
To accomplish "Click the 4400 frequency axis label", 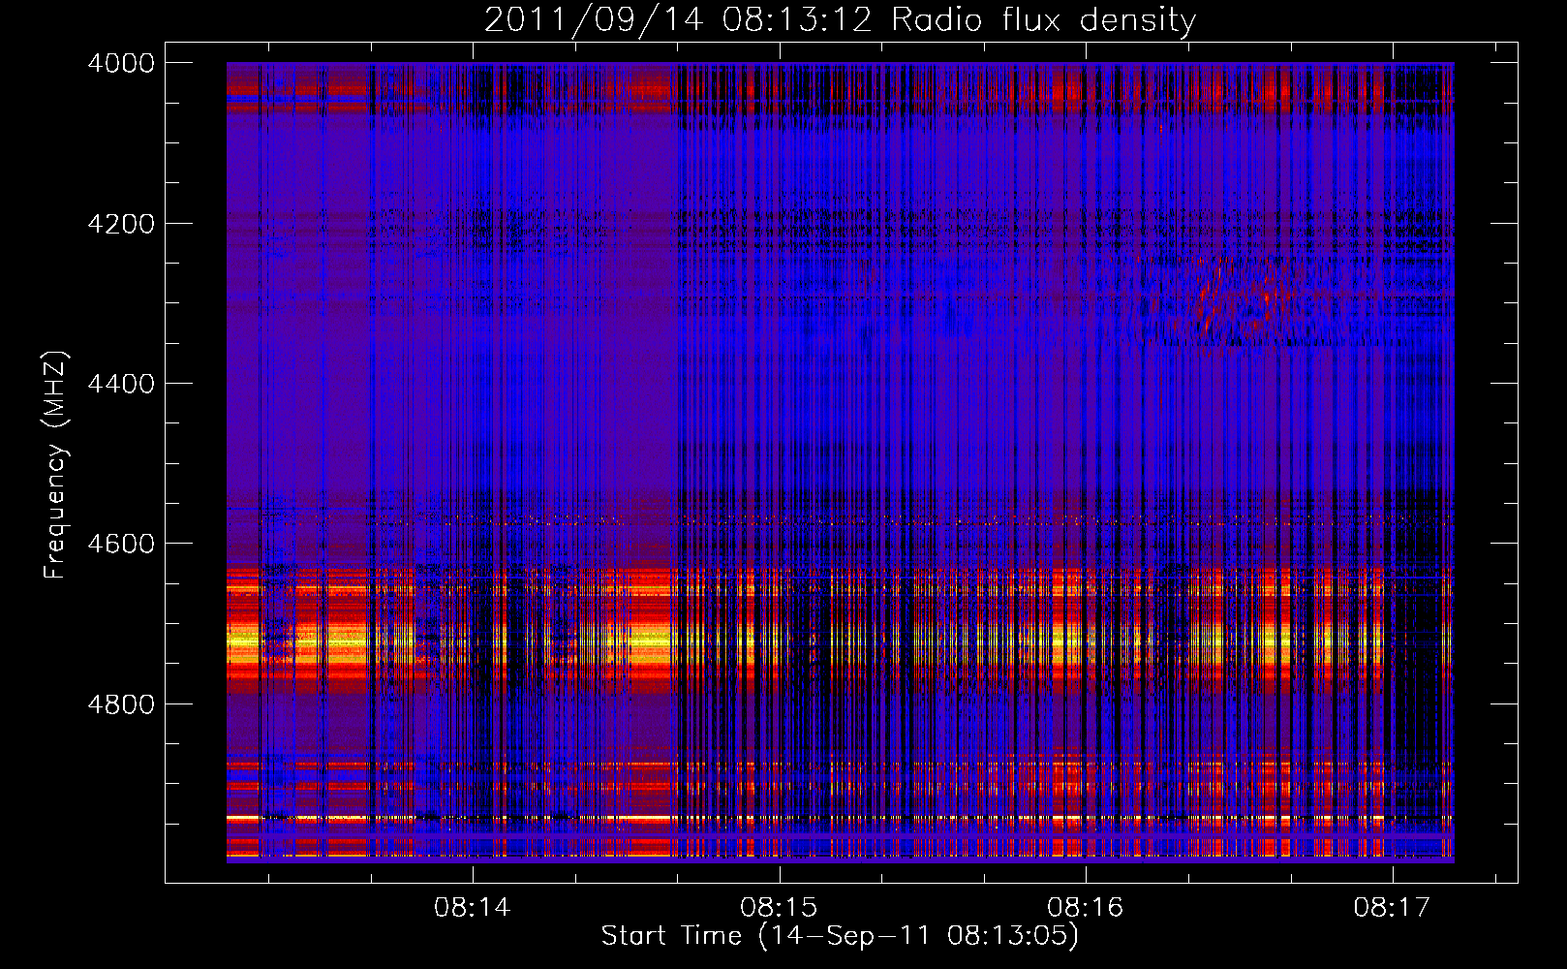I will [x=121, y=384].
